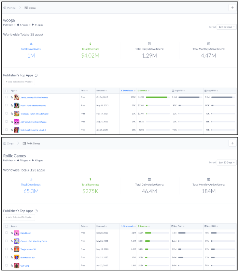The image size is (239, 272).
Task: Sort wooga table by Released column
Action: pyautogui.click(x=101, y=91)
